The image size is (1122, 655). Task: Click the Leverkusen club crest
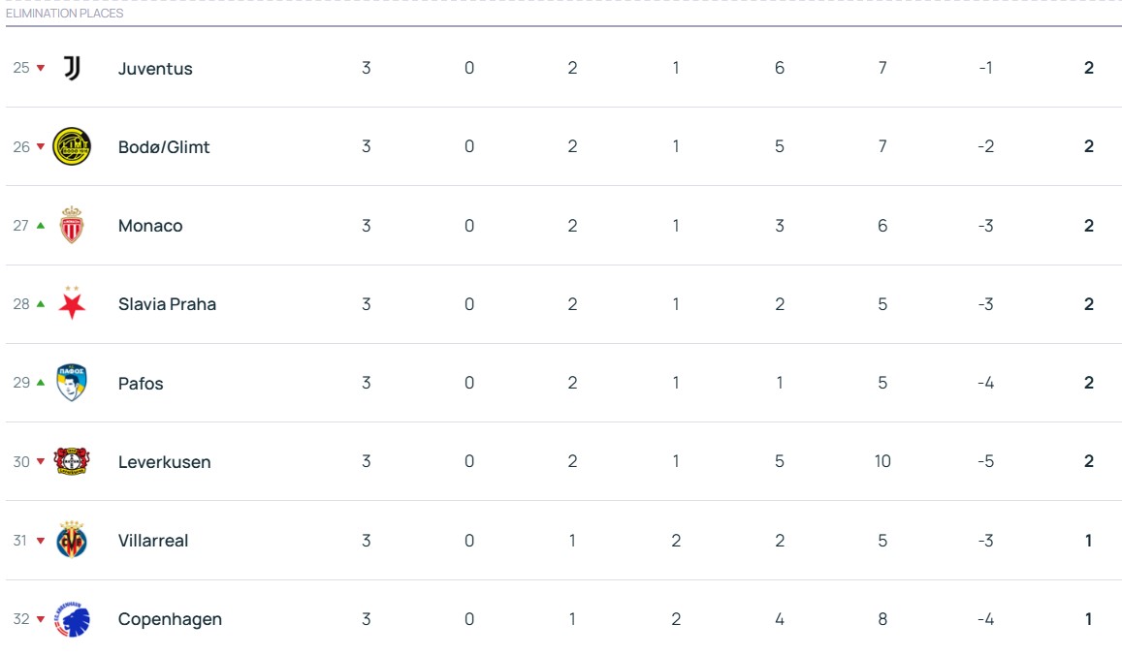click(x=72, y=461)
